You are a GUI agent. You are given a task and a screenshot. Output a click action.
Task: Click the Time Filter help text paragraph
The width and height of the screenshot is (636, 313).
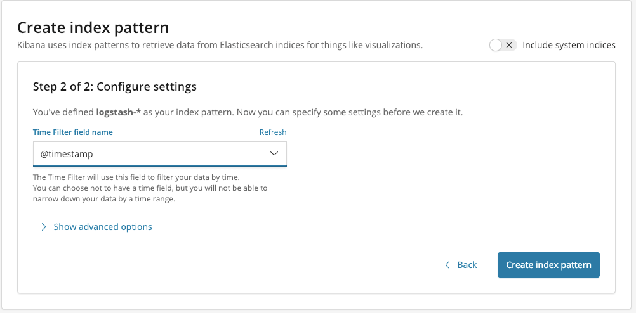150,188
